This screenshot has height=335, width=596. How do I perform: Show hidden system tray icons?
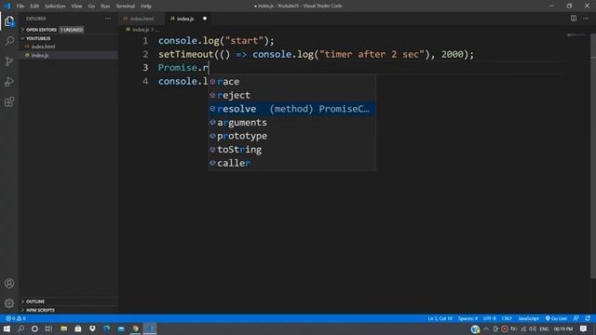pyautogui.click(x=486, y=328)
